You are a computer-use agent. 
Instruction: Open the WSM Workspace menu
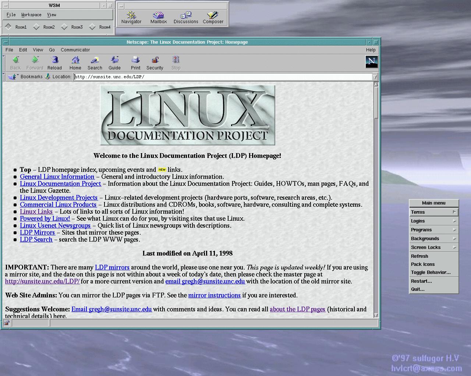point(31,15)
